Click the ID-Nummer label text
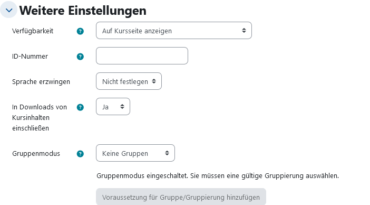 pyautogui.click(x=30, y=57)
